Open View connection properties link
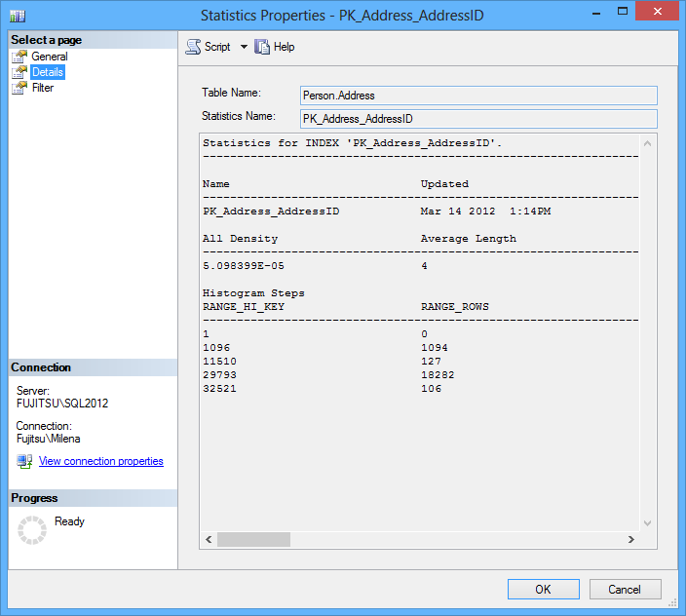 point(100,461)
